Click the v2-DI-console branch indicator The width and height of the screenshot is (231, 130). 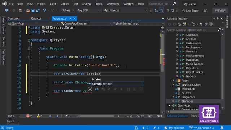(201, 128)
